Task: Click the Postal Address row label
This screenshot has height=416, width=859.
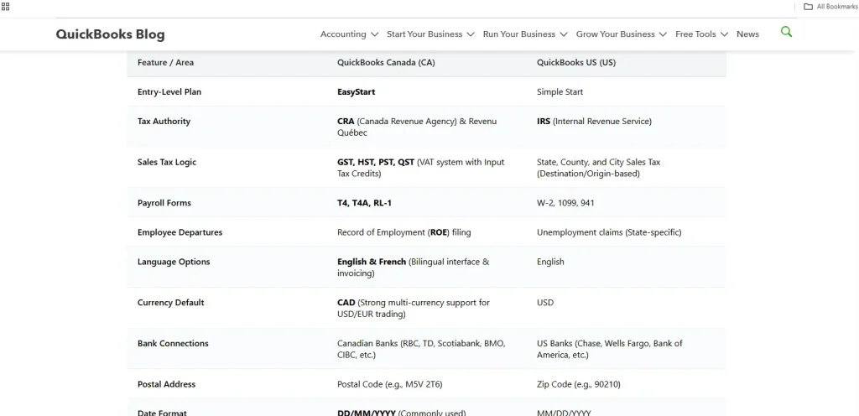Action: [167, 385]
